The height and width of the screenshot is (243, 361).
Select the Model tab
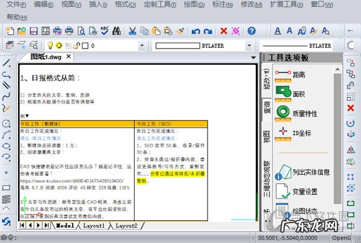pos(65,226)
